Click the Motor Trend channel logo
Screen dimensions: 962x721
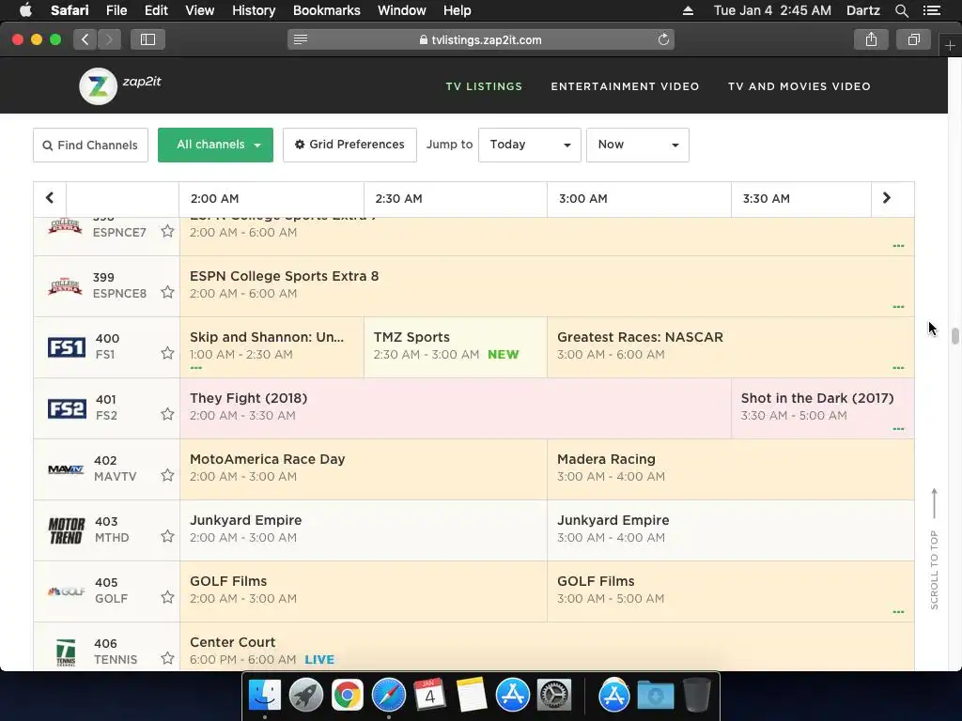[x=67, y=531]
